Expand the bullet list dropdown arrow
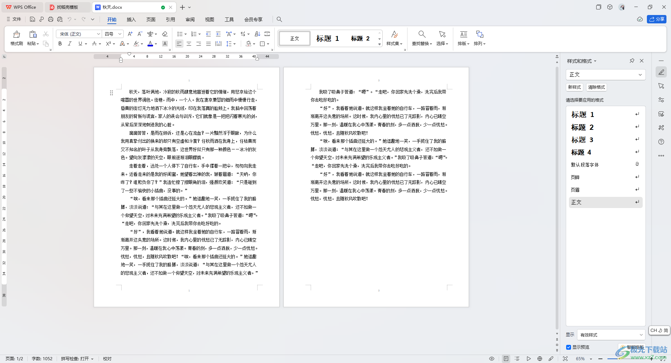The image size is (671, 363). coord(186,34)
